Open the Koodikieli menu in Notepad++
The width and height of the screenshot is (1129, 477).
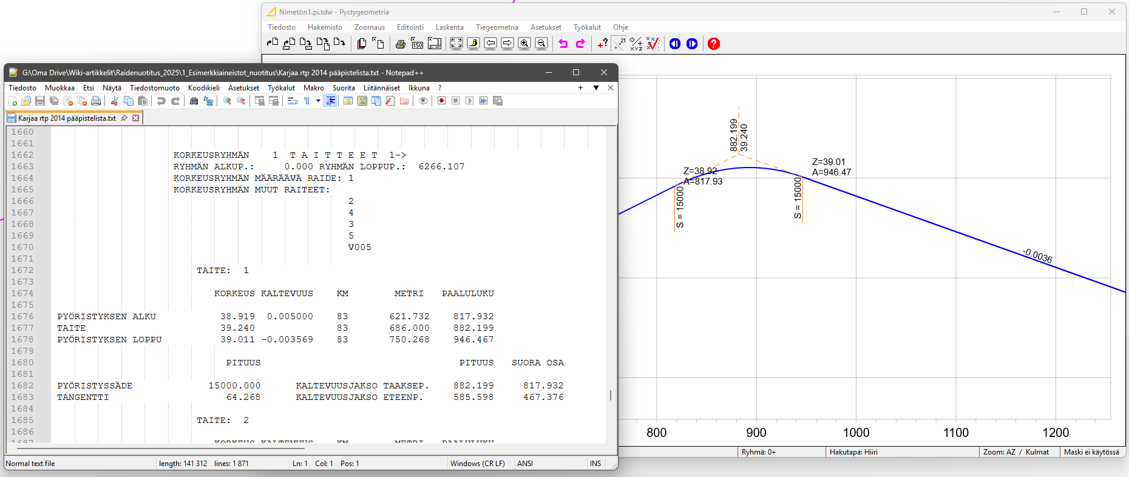point(203,88)
